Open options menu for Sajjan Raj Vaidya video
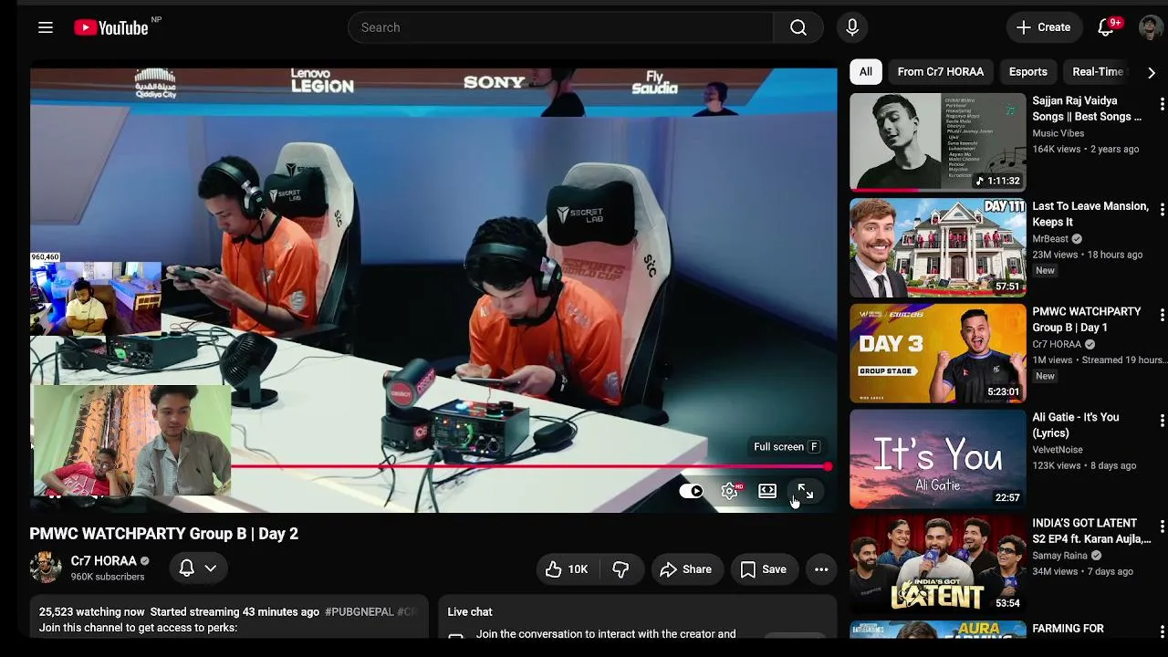 click(1162, 105)
